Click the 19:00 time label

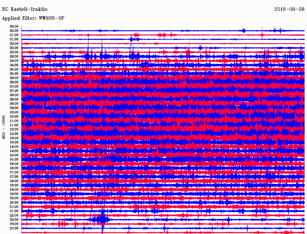click(14, 190)
